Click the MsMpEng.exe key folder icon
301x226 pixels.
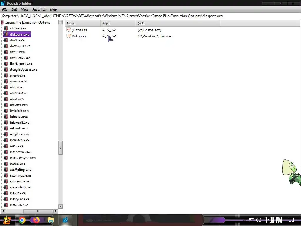pyautogui.click(x=6, y=169)
